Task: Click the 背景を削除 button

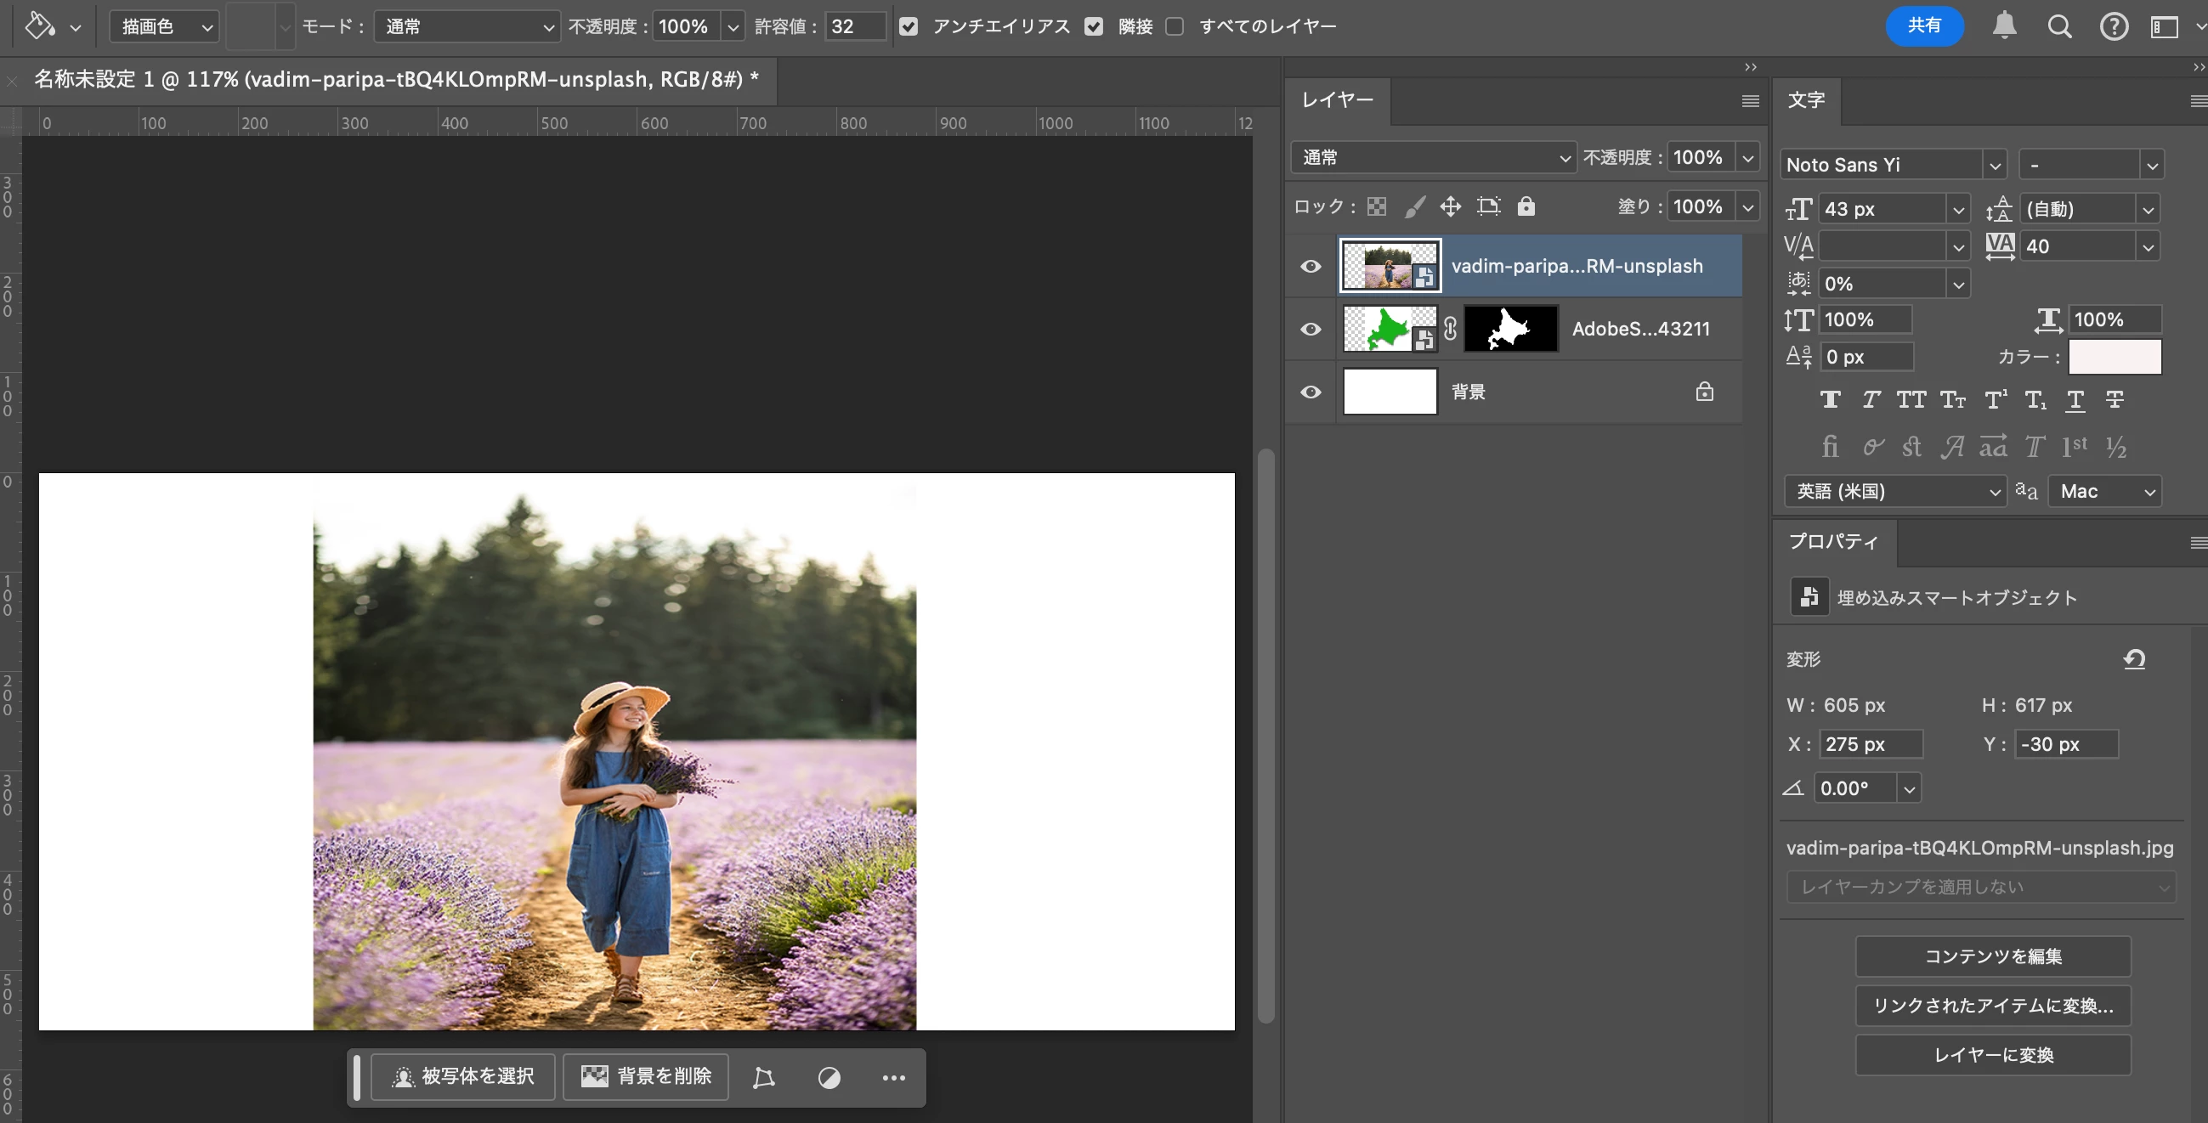Action: [x=646, y=1077]
